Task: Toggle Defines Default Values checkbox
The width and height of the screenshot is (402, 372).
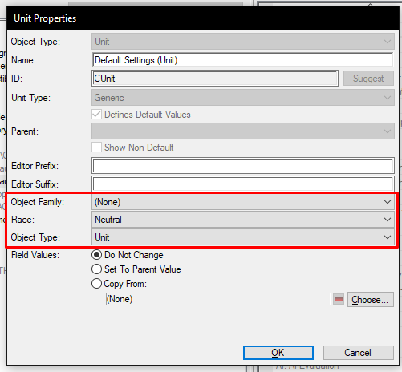Action: coord(96,115)
